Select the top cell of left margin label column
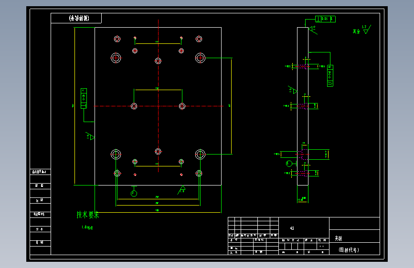 pyautogui.click(x=40, y=172)
